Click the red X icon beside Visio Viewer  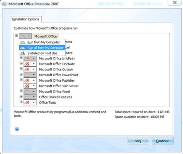[27, 86]
